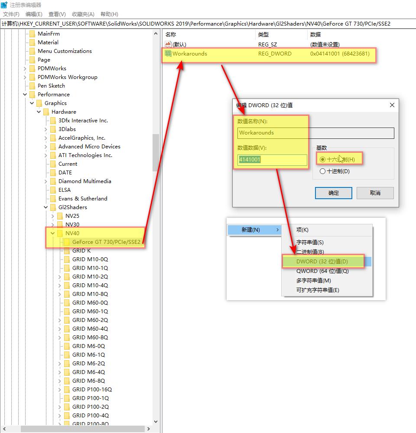
Task: Open the 编辑(E) menu
Action: click(34, 14)
